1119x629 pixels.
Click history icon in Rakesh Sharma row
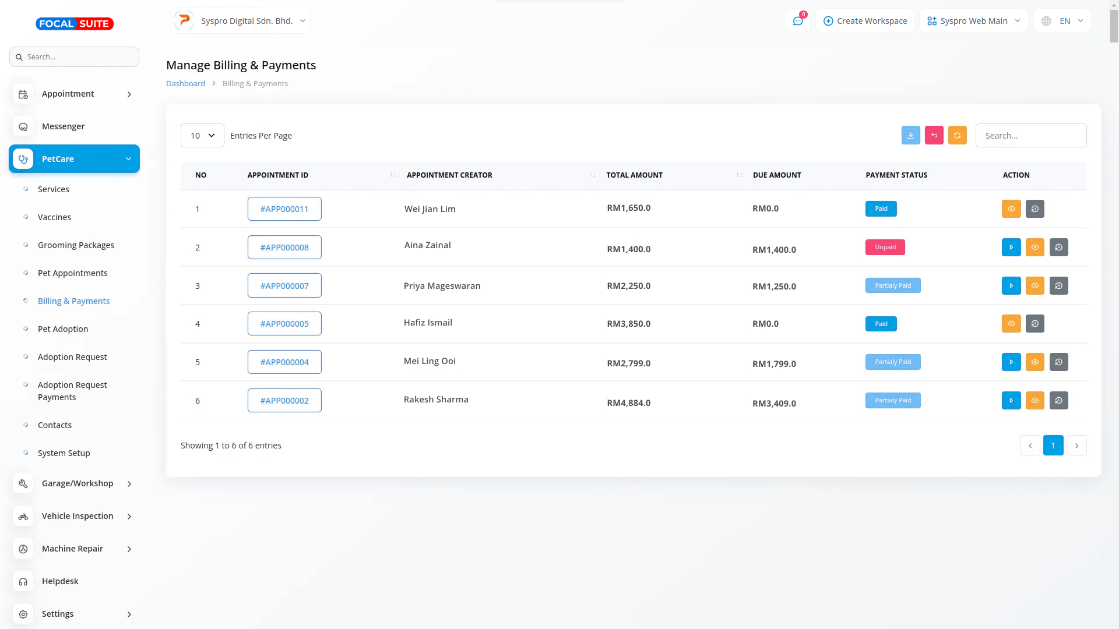1058,401
